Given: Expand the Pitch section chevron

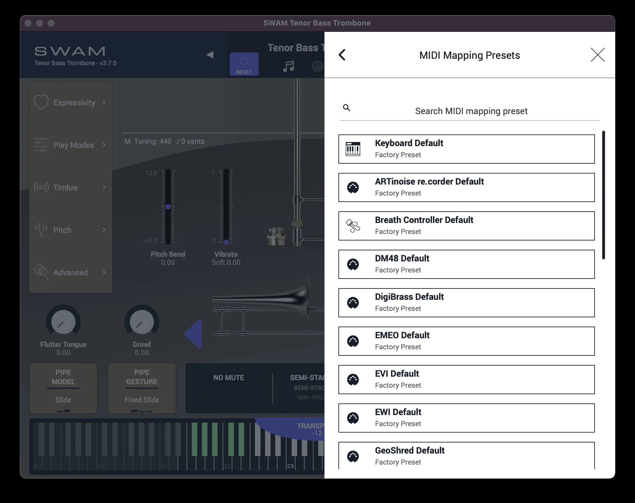Looking at the screenshot, I should point(104,230).
